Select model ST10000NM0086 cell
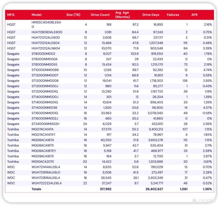218x205 pixels. (x=45, y=70)
